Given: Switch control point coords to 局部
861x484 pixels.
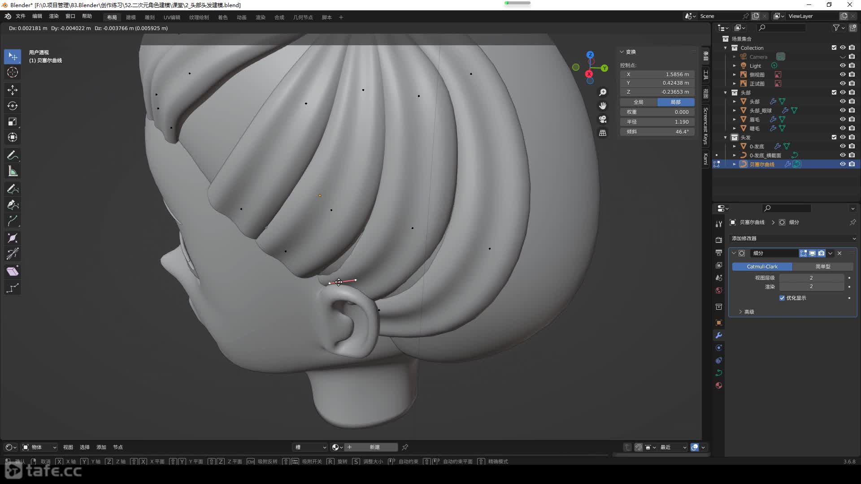Looking at the screenshot, I should (x=676, y=102).
